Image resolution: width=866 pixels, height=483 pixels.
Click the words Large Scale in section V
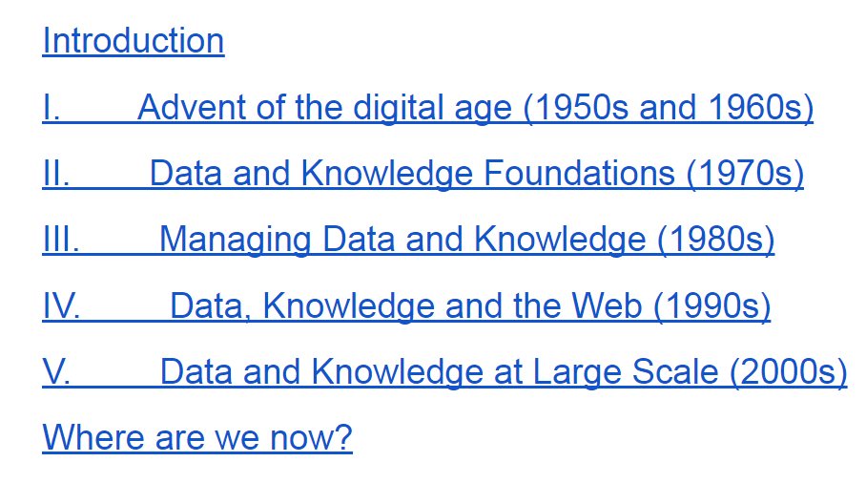pyautogui.click(x=626, y=372)
